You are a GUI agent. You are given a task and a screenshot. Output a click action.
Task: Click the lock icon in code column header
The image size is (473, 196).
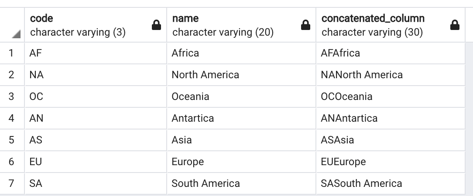click(156, 26)
